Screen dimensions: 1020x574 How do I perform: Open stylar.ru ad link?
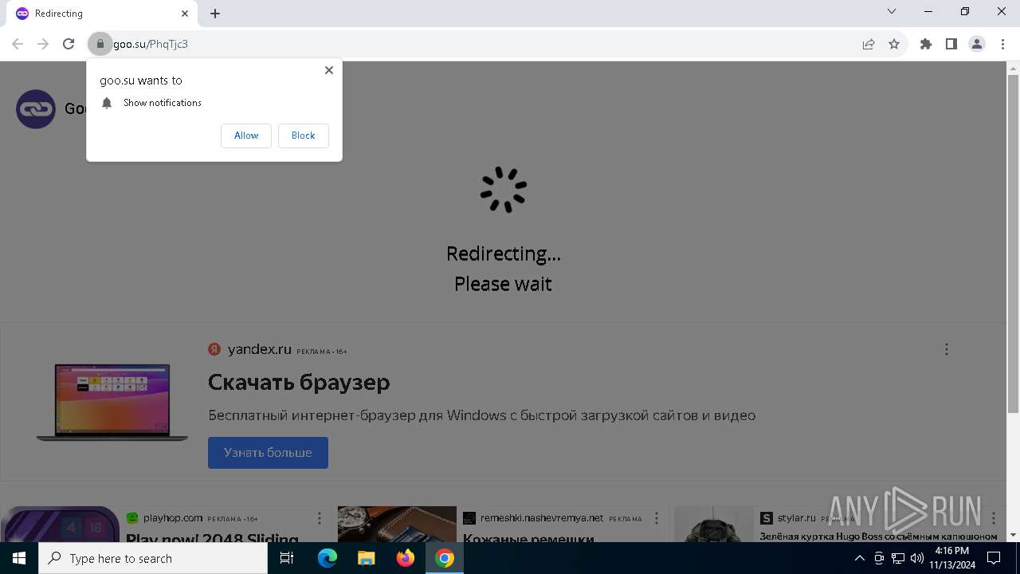[x=797, y=518]
